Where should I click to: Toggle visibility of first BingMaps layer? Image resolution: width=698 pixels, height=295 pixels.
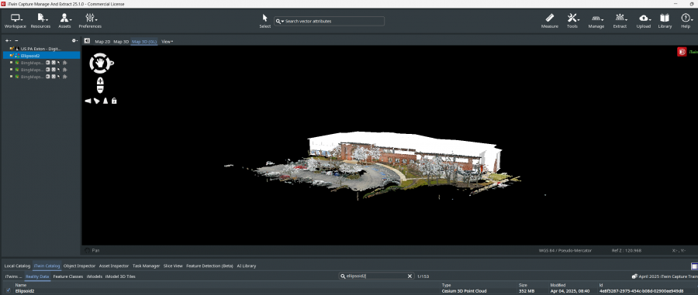tap(11, 63)
